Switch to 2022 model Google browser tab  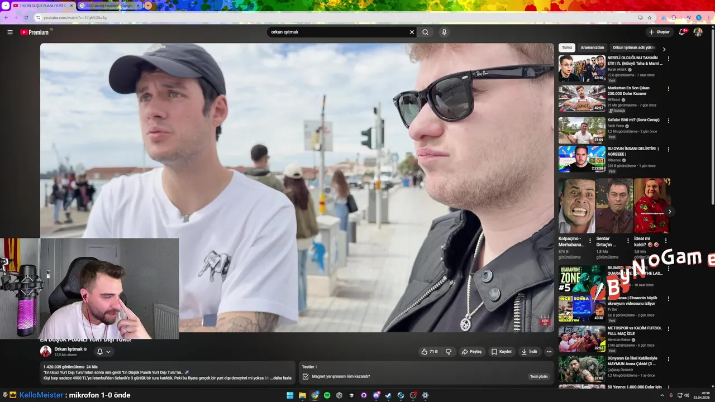(x=109, y=6)
